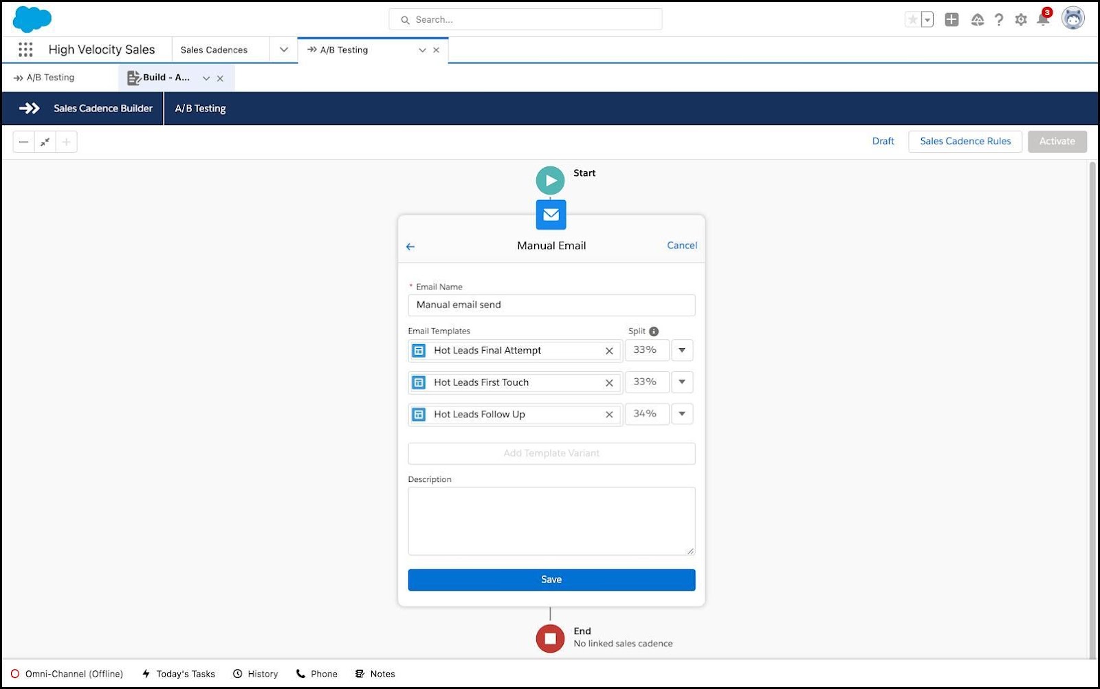This screenshot has width=1100, height=689.
Task: Edit split percentage for Hot Leads Final Attempt
Action: point(646,350)
